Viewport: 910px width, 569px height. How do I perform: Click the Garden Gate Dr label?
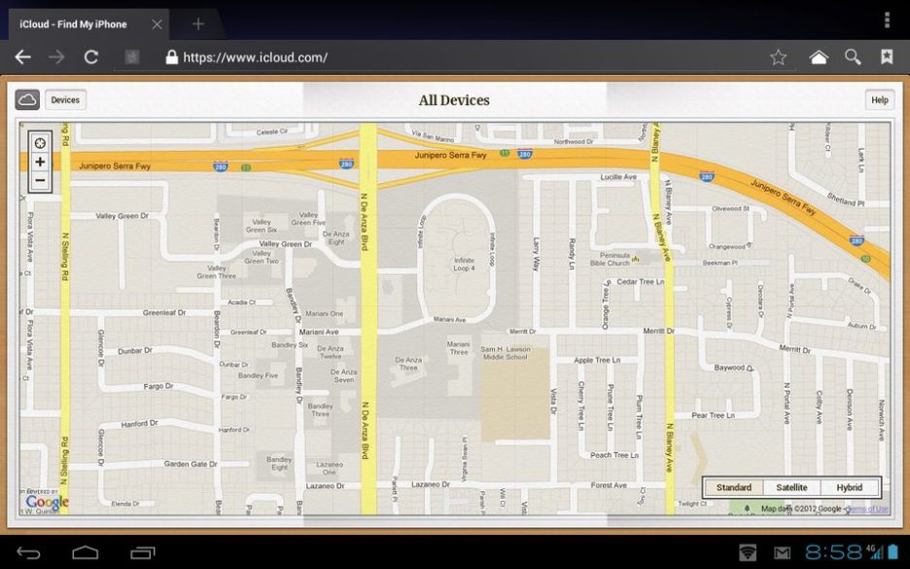[x=191, y=464]
